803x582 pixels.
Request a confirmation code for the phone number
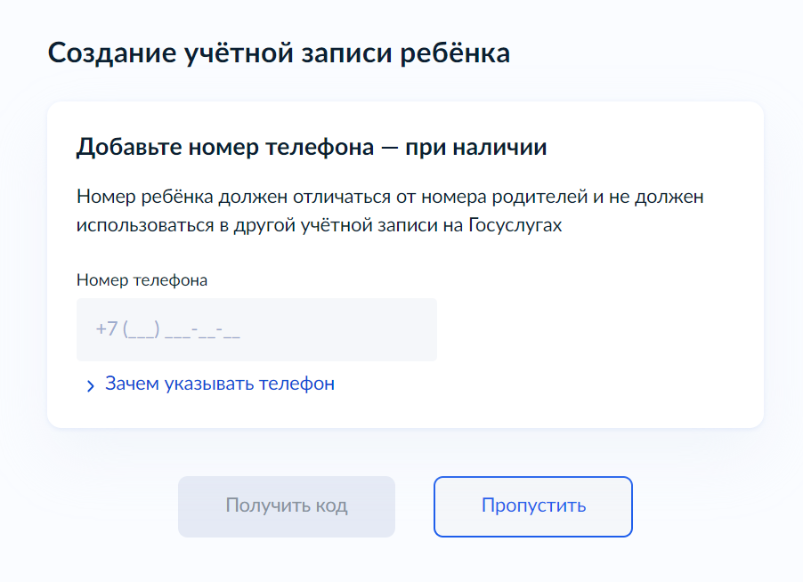tap(286, 506)
